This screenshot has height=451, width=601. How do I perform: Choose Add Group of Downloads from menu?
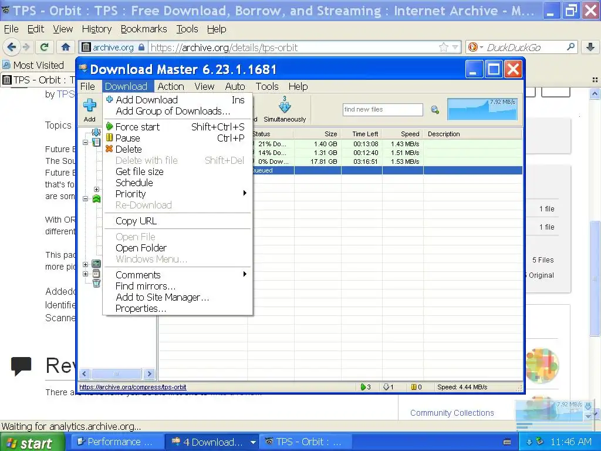[x=177, y=111]
